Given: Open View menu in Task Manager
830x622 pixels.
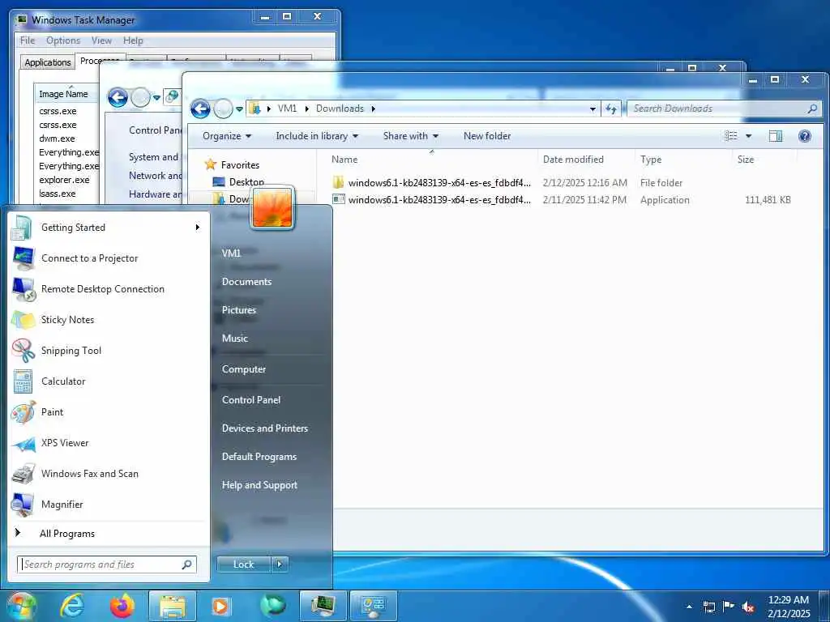Looking at the screenshot, I should point(101,40).
